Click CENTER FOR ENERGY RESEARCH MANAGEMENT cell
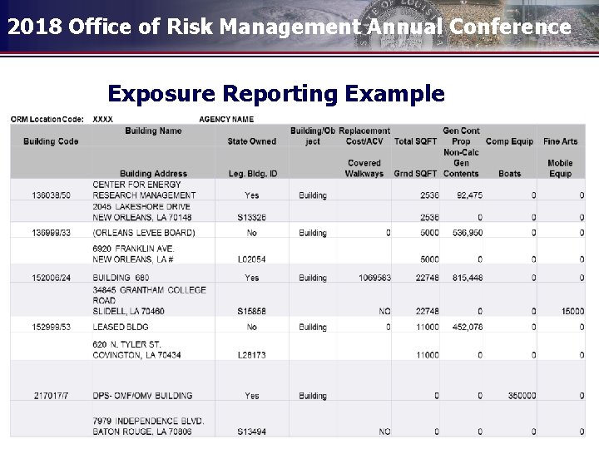Viewport: 599px width, 449px height. (144, 190)
